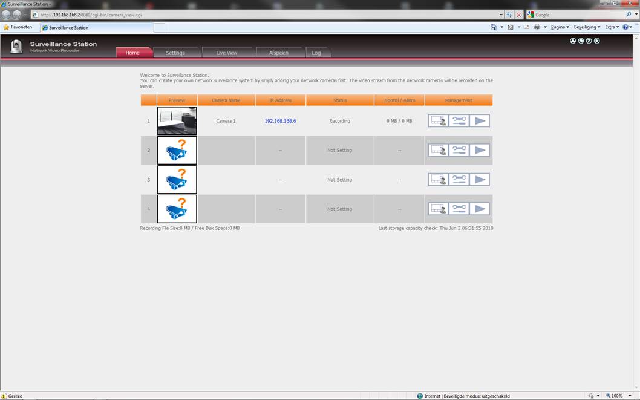Open live view monitor icon in row 4
The height and width of the screenshot is (400, 640).
[x=439, y=209]
